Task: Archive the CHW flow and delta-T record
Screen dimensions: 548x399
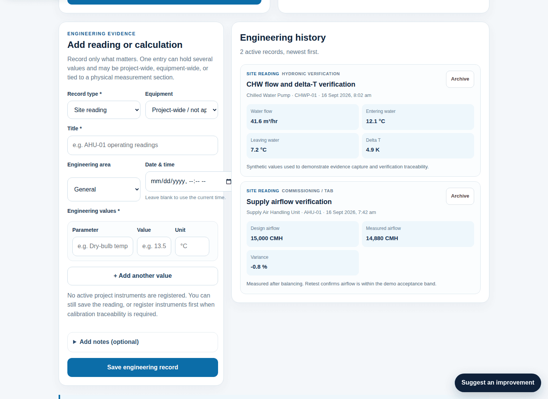Action: tap(460, 79)
